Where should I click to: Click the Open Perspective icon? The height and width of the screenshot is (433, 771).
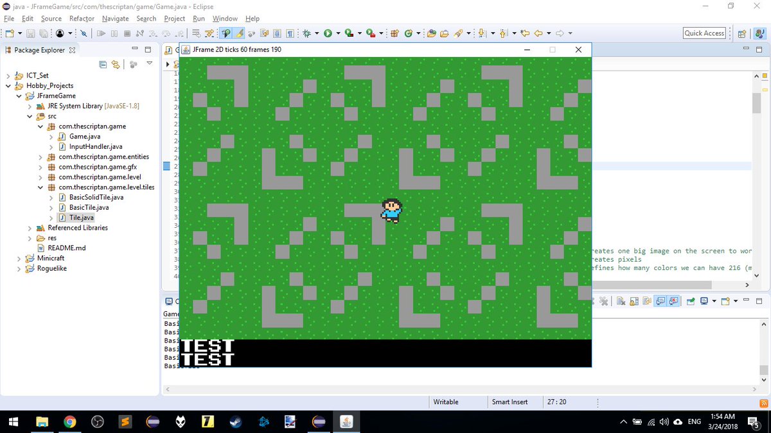pyautogui.click(x=741, y=33)
